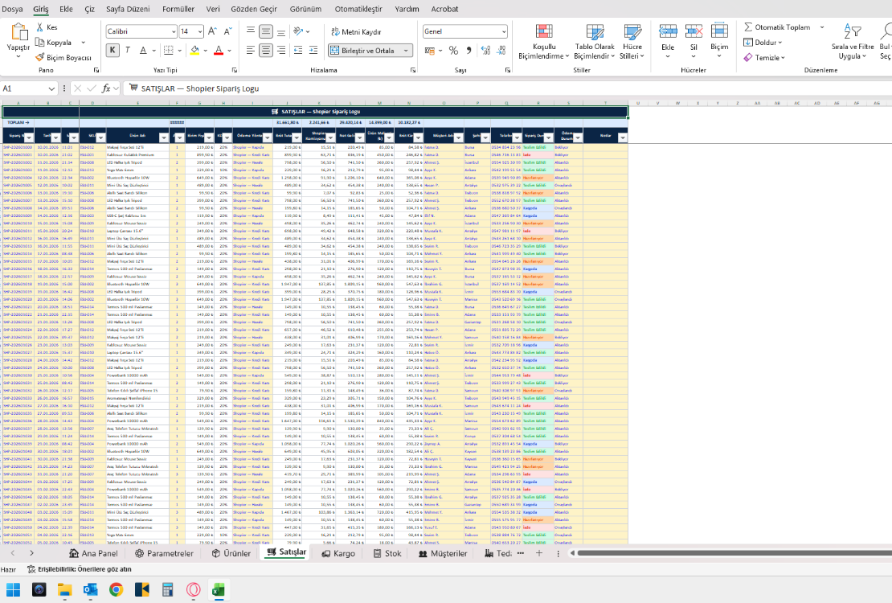Decrease font size with smaller A icon
Image resolution: width=892 pixels, height=603 pixels.
point(227,31)
